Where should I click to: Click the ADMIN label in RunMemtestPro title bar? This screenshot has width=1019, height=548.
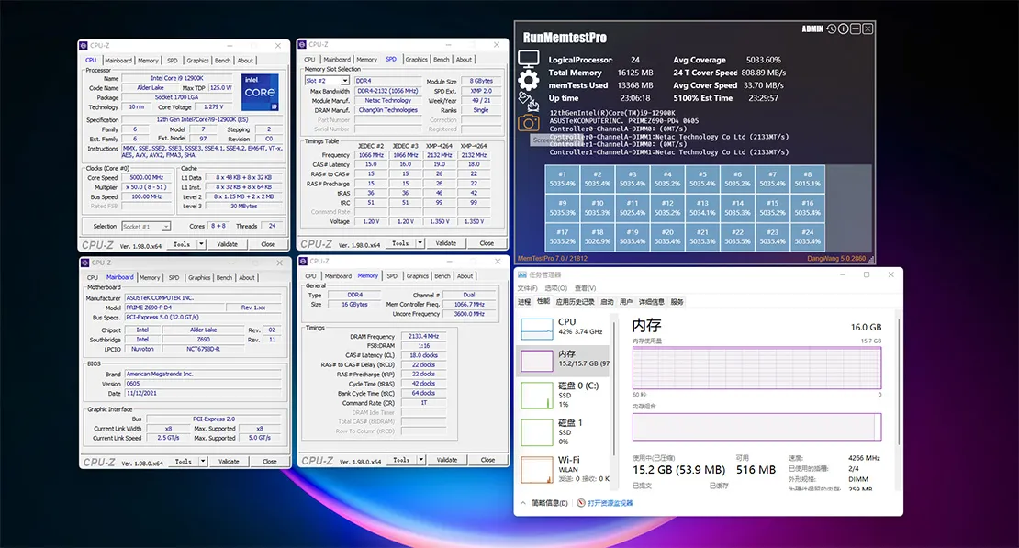tap(812, 28)
